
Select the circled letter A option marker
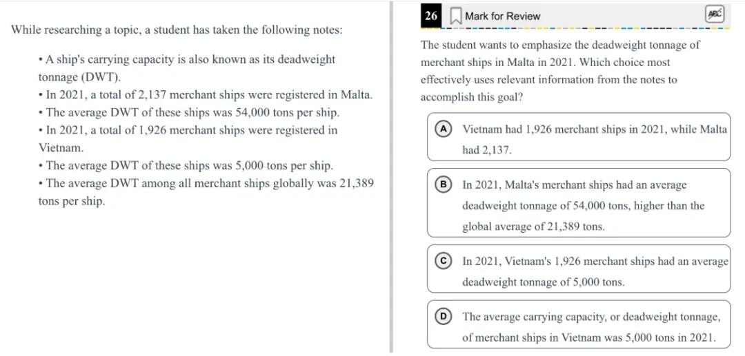(444, 129)
